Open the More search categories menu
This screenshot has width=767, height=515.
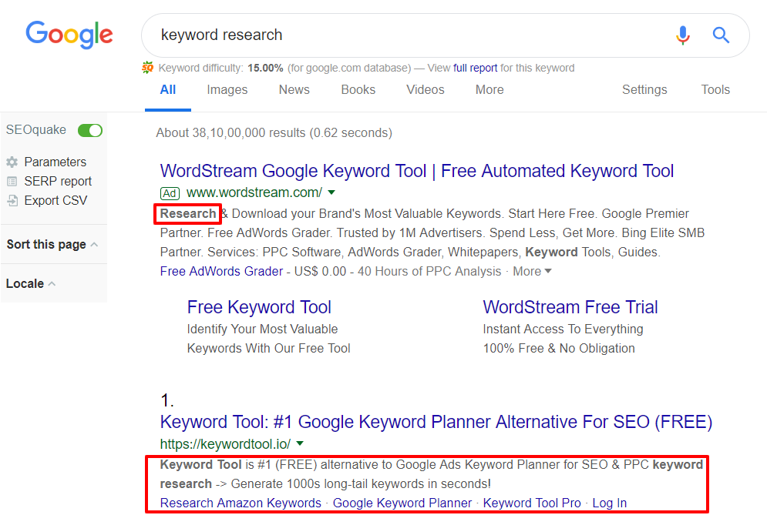489,90
